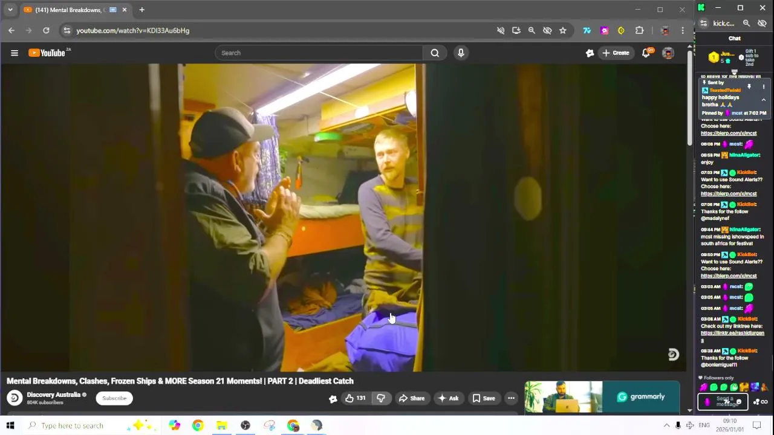774x435 pixels.
Task: Click the extension icon left of like button
Action: (333, 398)
